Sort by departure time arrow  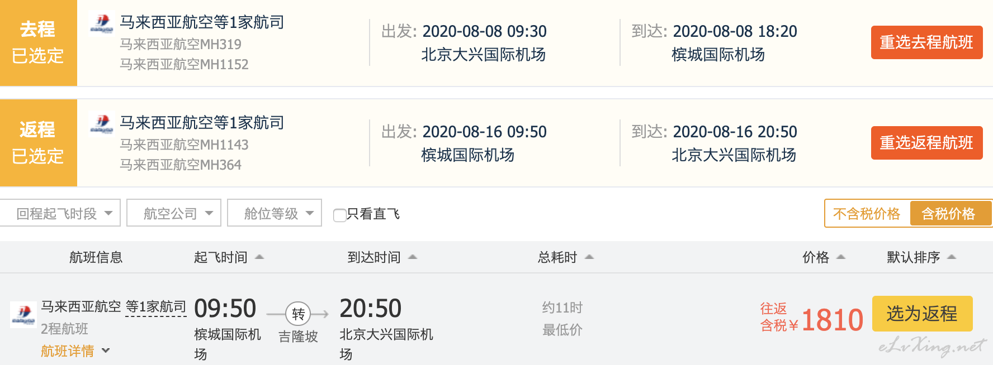click(x=259, y=257)
